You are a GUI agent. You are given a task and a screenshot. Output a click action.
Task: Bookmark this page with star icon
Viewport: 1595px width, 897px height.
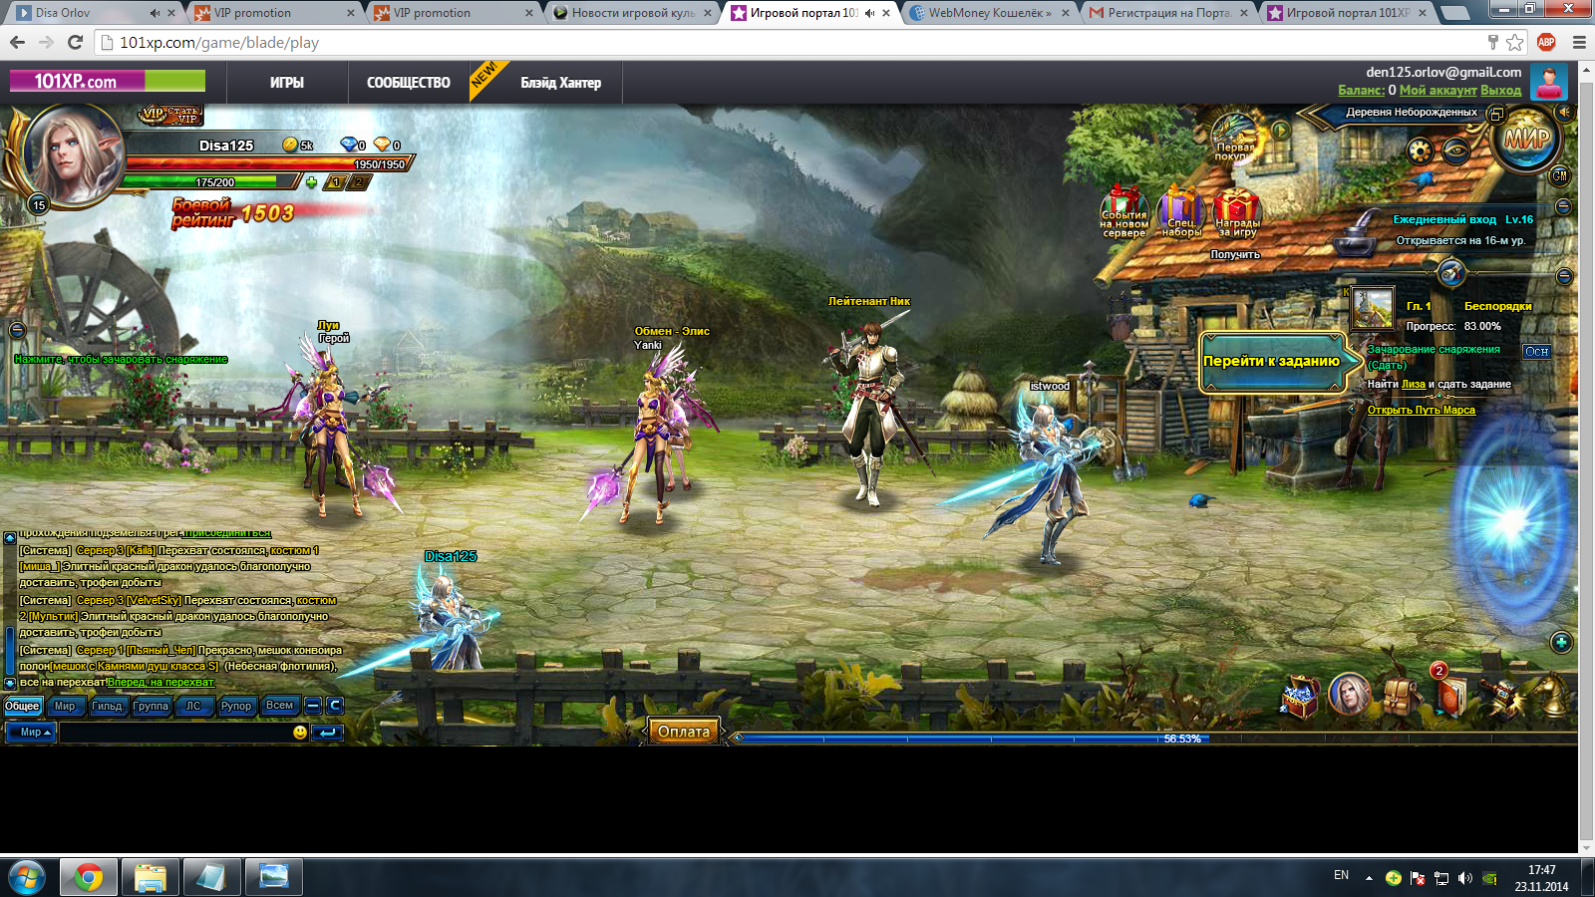pyautogui.click(x=1515, y=42)
